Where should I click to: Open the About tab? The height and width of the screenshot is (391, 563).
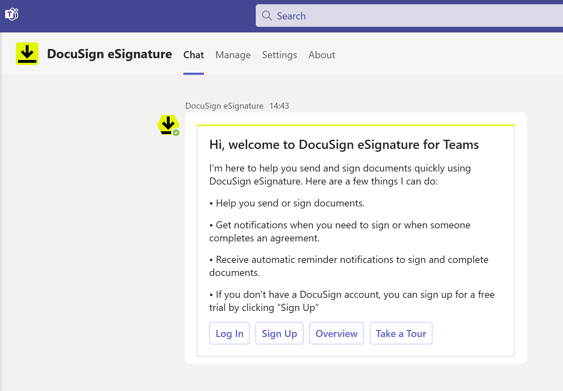point(322,55)
